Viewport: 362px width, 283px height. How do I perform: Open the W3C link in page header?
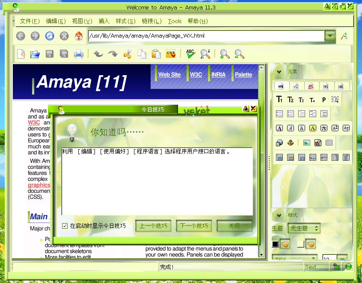pos(196,74)
